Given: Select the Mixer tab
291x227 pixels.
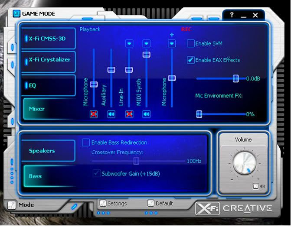Looking at the screenshot, I should [49, 109].
